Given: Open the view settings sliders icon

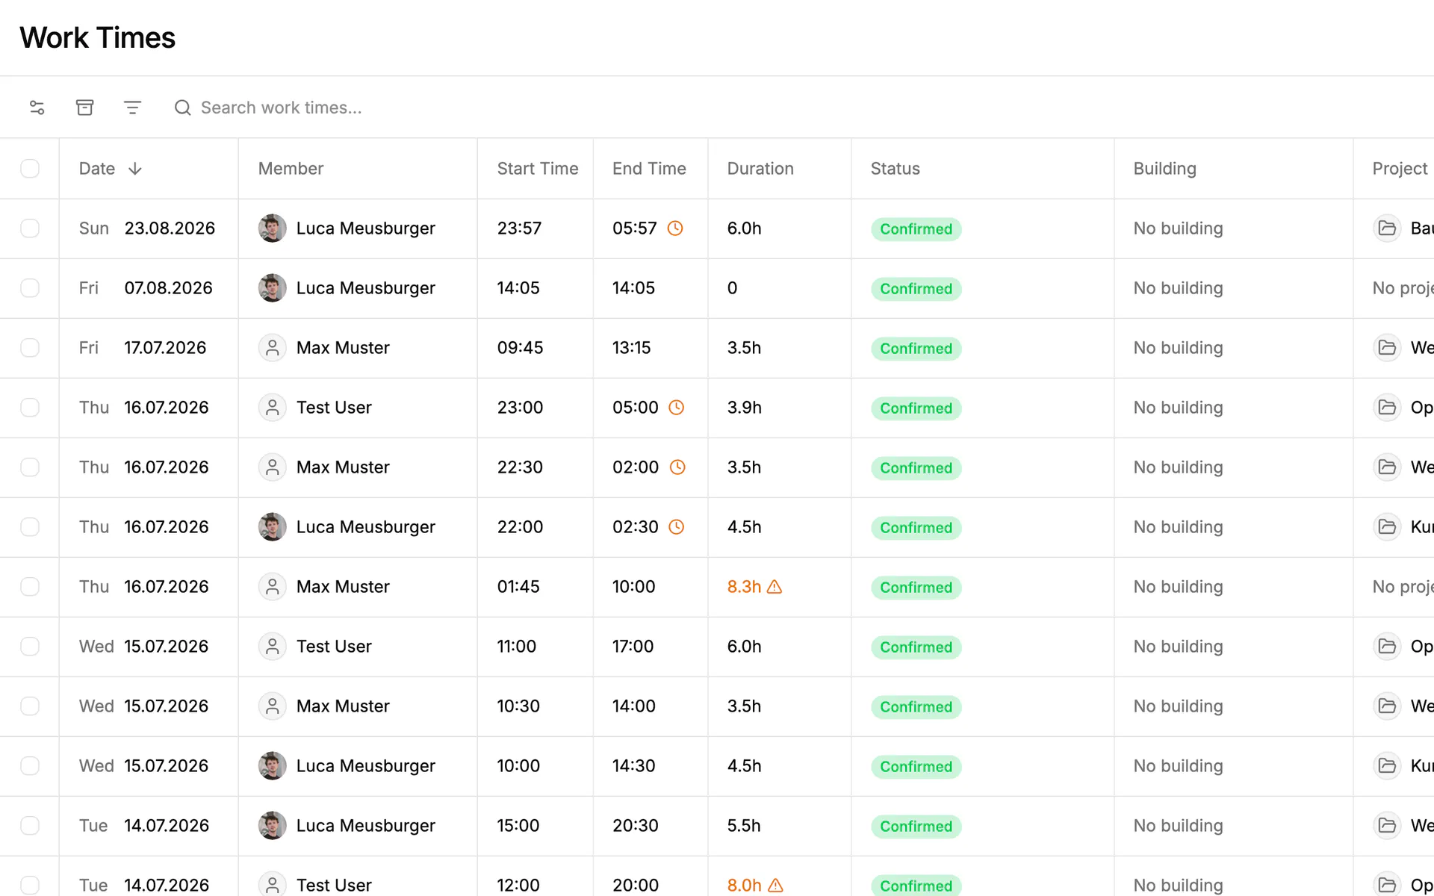Looking at the screenshot, I should pyautogui.click(x=37, y=108).
